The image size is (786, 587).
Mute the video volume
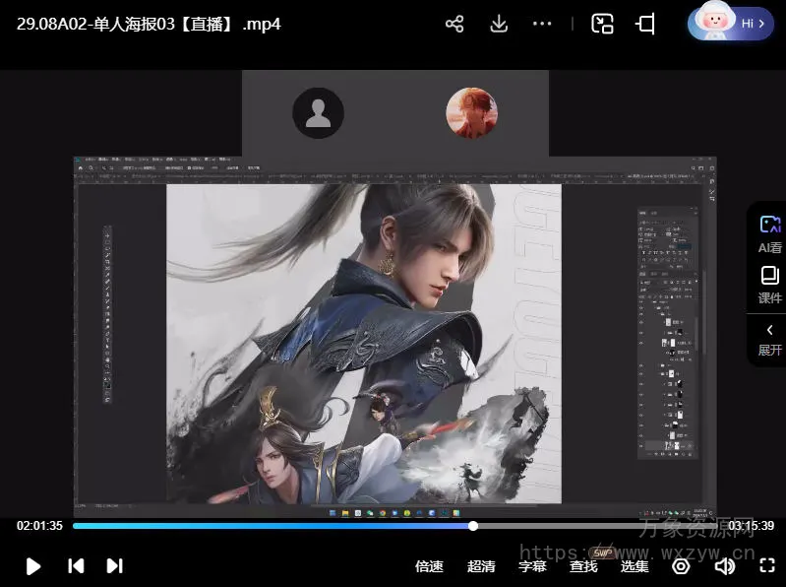725,566
